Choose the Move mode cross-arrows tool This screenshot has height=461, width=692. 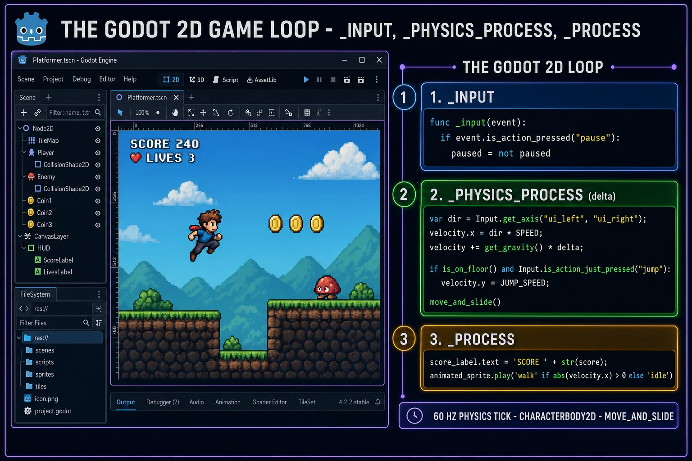(x=203, y=113)
